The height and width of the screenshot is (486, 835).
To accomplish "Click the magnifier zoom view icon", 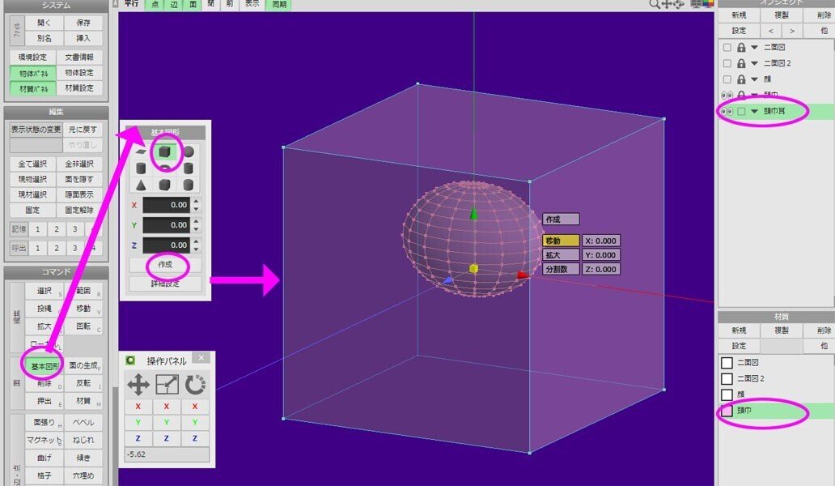I will [654, 4].
